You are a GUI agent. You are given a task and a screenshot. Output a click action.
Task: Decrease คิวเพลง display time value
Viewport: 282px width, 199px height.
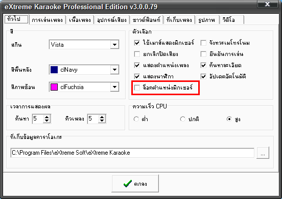[x=102, y=121]
